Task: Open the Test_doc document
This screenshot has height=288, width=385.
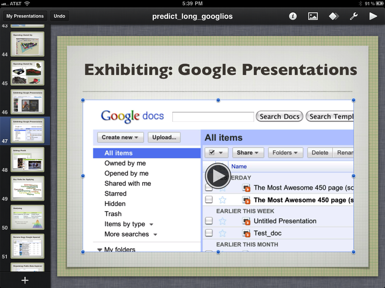Action: click(x=267, y=233)
